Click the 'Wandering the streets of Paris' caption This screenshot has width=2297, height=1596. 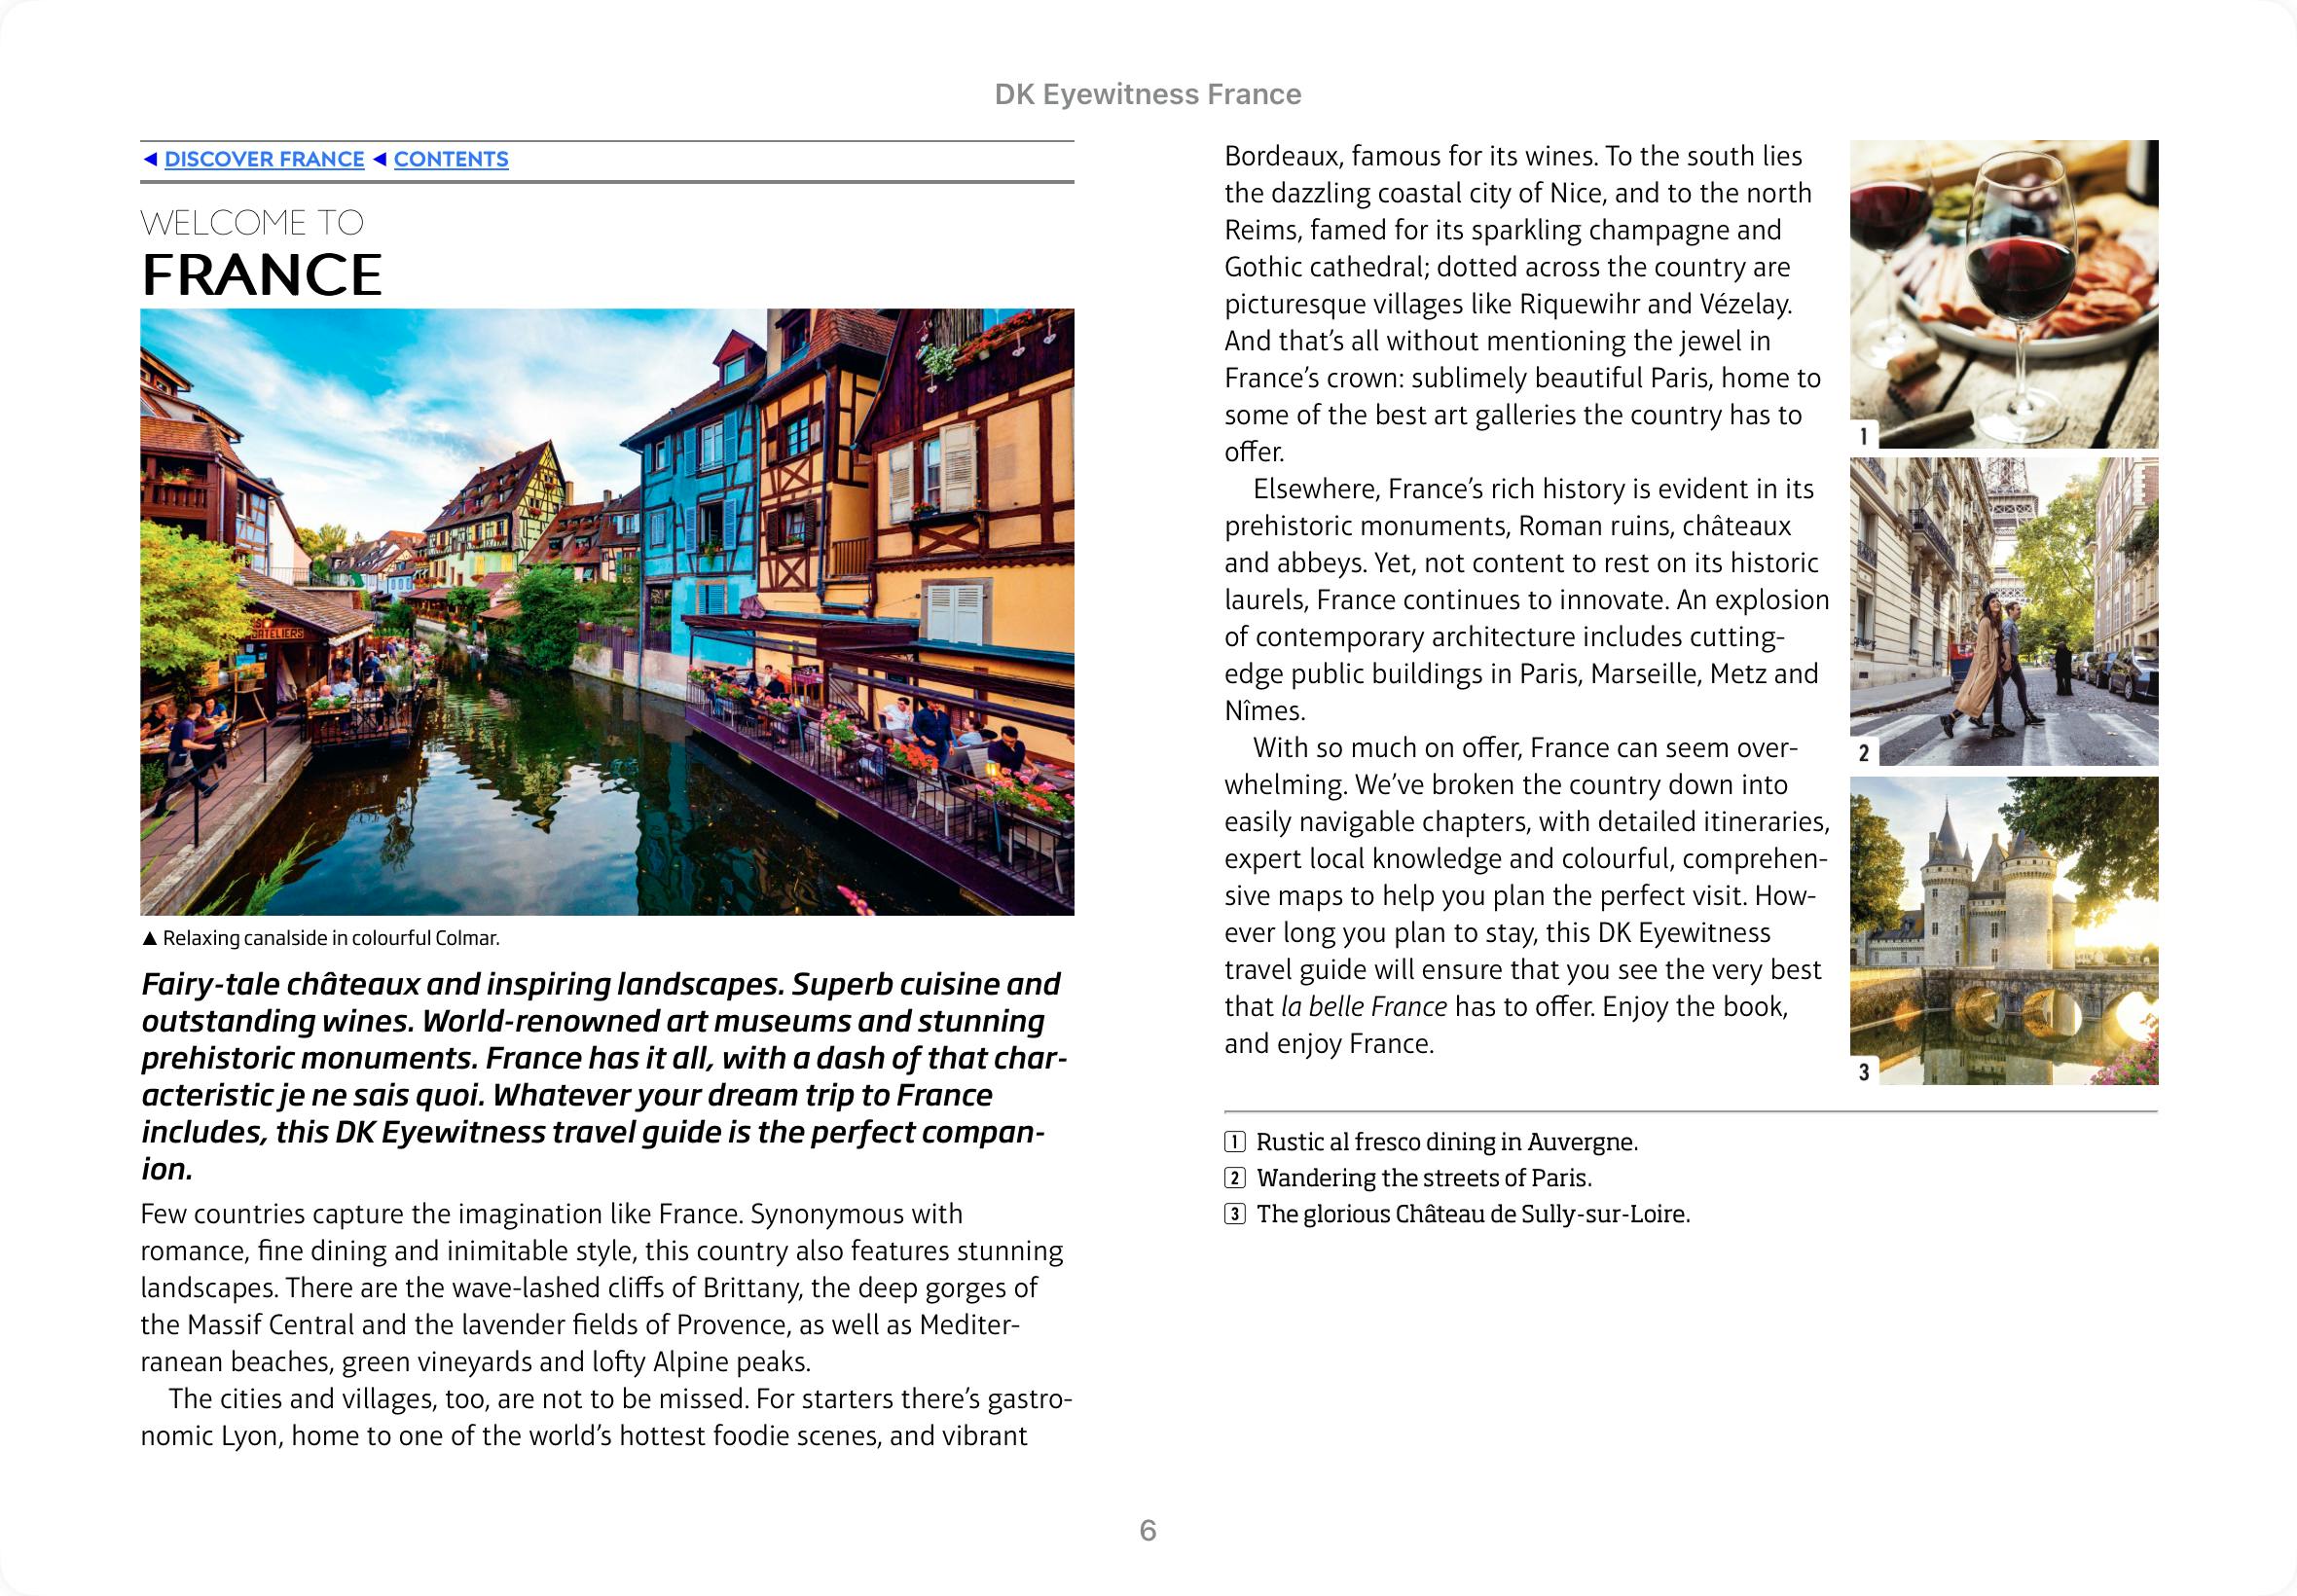coord(1423,1178)
